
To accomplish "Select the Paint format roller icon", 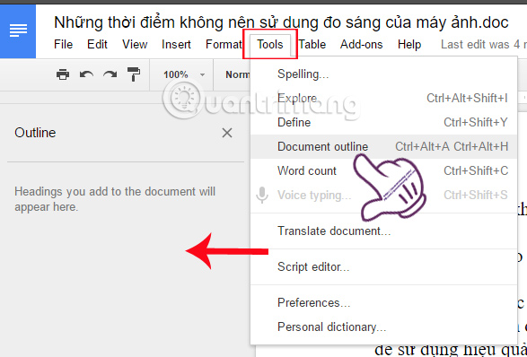I will click(134, 74).
